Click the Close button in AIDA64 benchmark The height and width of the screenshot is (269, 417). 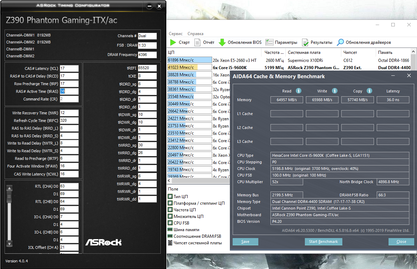pyautogui.click(x=401, y=242)
